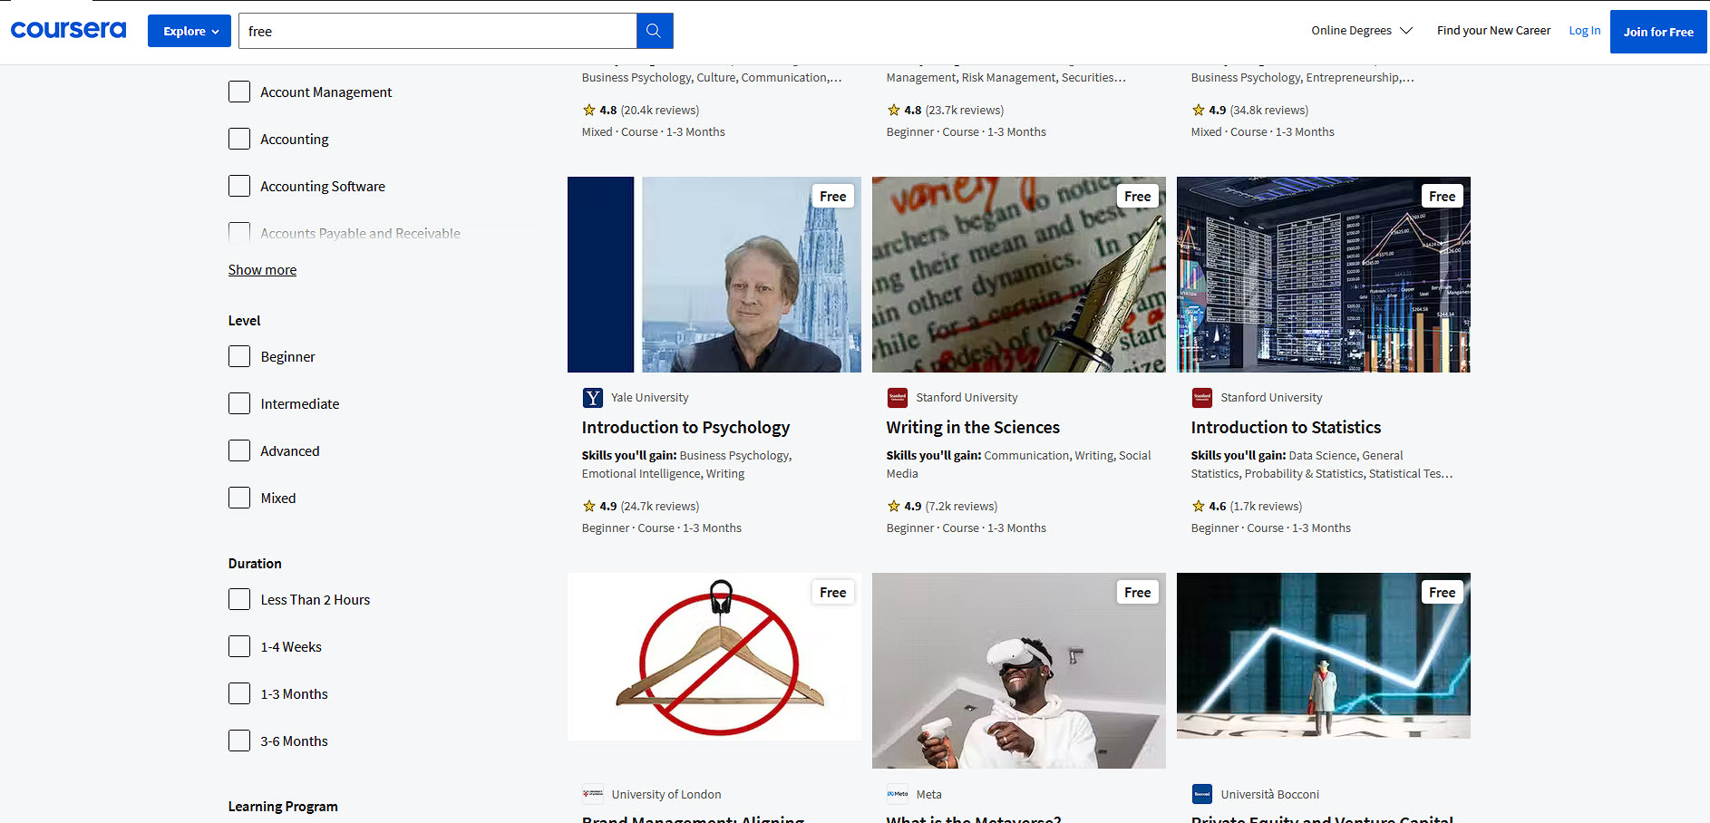Select the 3-6 Months duration filter

pos(239,741)
